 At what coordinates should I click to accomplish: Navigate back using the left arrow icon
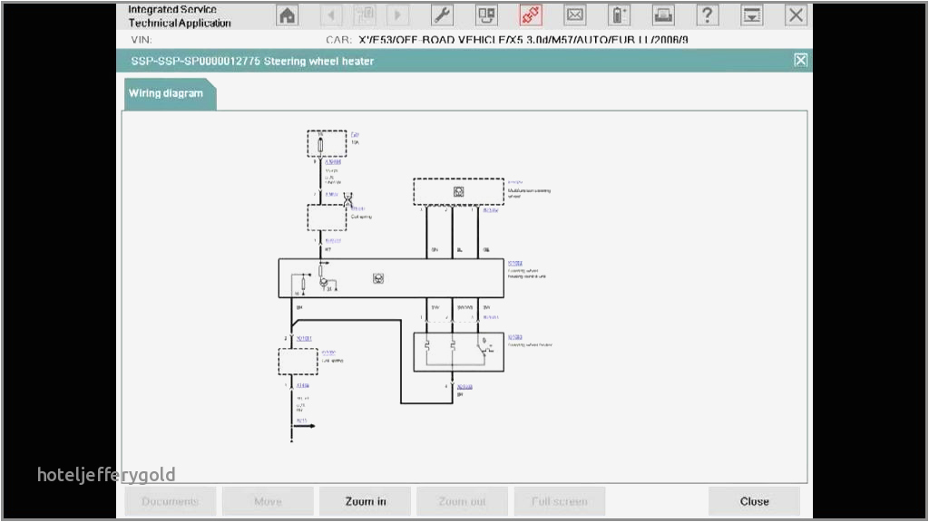click(332, 14)
